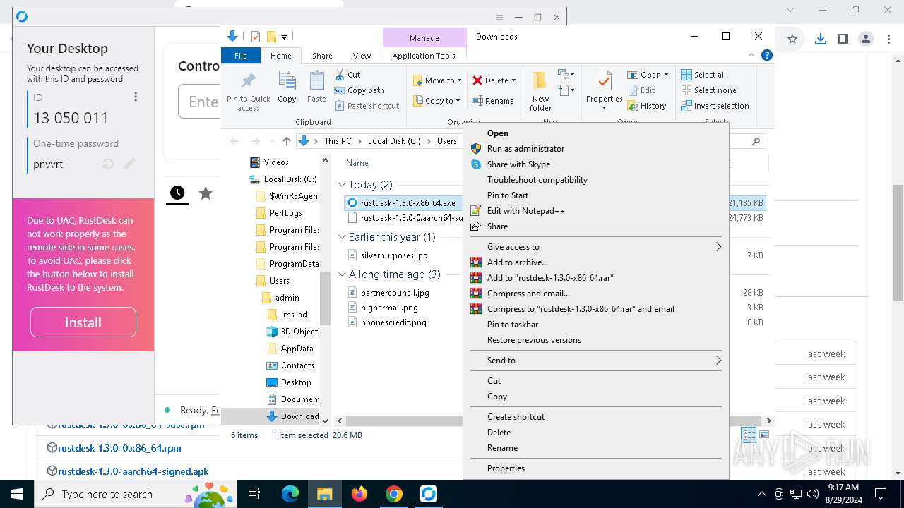Select Restore previous versions in context menu
Viewport: 904px width, 508px height.
click(x=595, y=340)
